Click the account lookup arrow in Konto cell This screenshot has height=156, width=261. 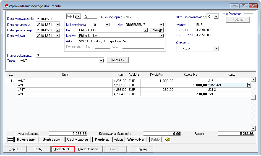coord(249,85)
